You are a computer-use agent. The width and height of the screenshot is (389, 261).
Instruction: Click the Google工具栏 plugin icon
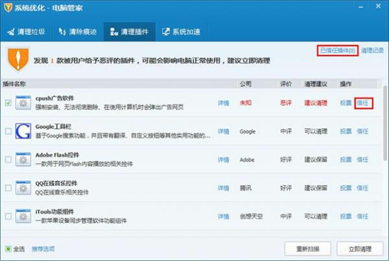pos(24,131)
